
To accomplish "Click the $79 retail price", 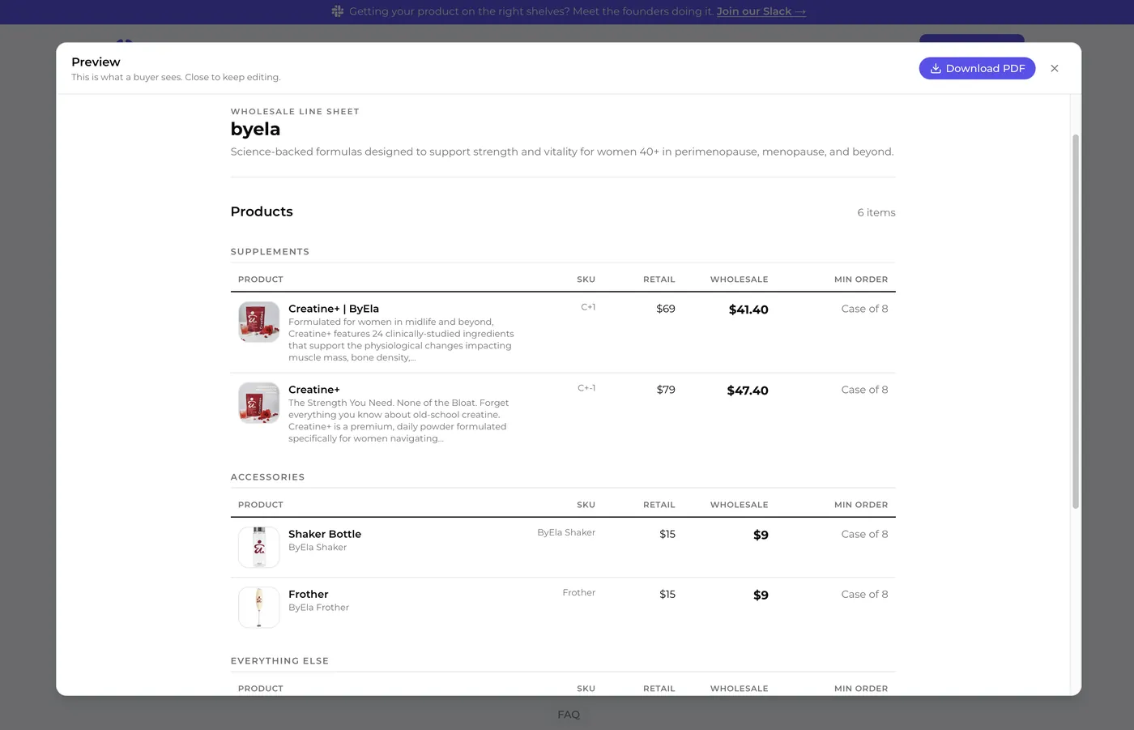I will tap(666, 390).
